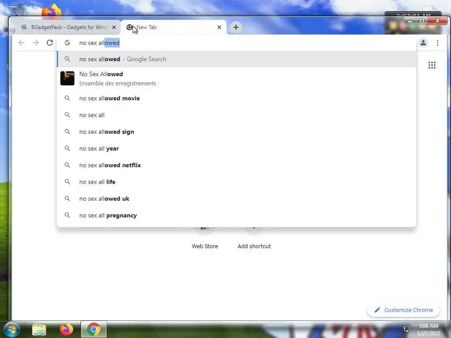Open the Windows Start orb
Image resolution: width=451 pixels, height=338 pixels.
click(12, 329)
